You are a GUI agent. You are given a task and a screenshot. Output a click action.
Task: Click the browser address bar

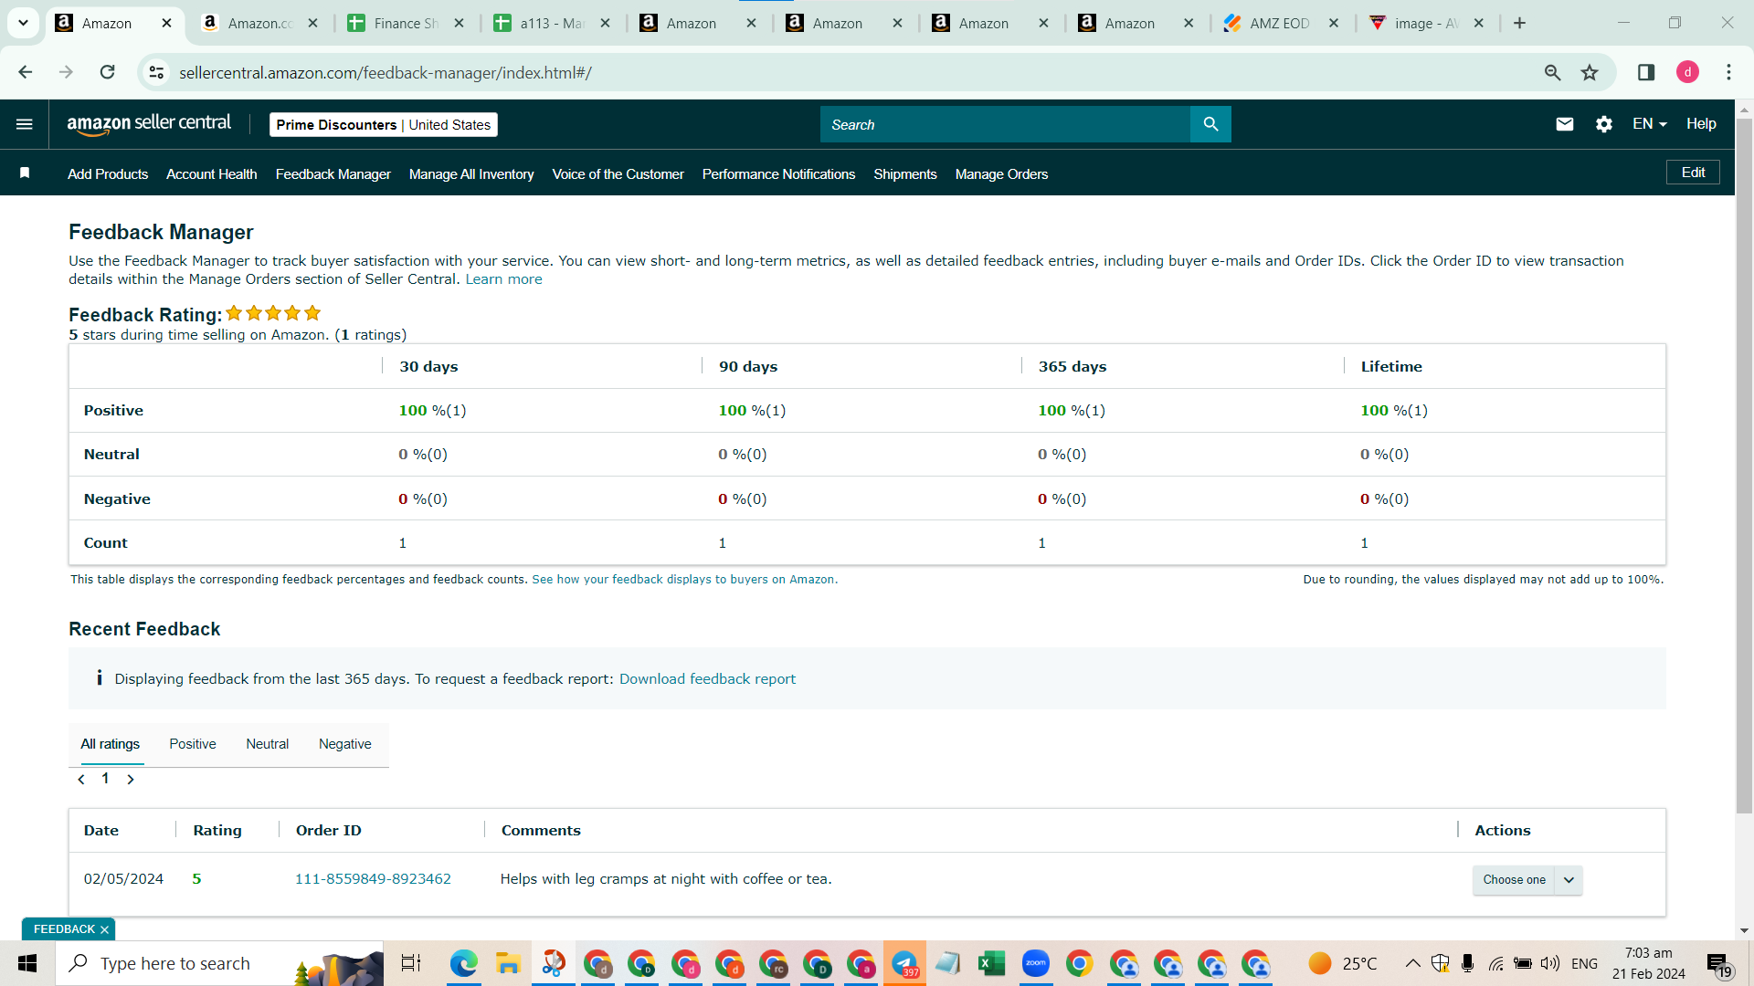850,72
